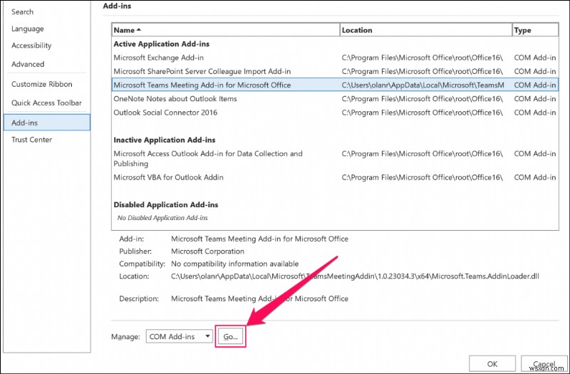Click Location cell of Outlook Social Connector row
The height and width of the screenshot is (374, 570).
[422, 113]
